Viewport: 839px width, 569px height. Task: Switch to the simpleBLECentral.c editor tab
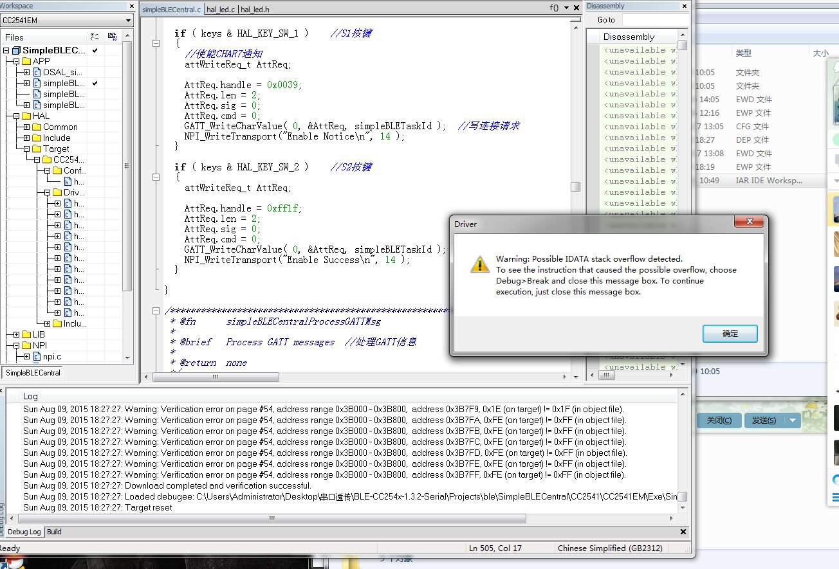(172, 10)
